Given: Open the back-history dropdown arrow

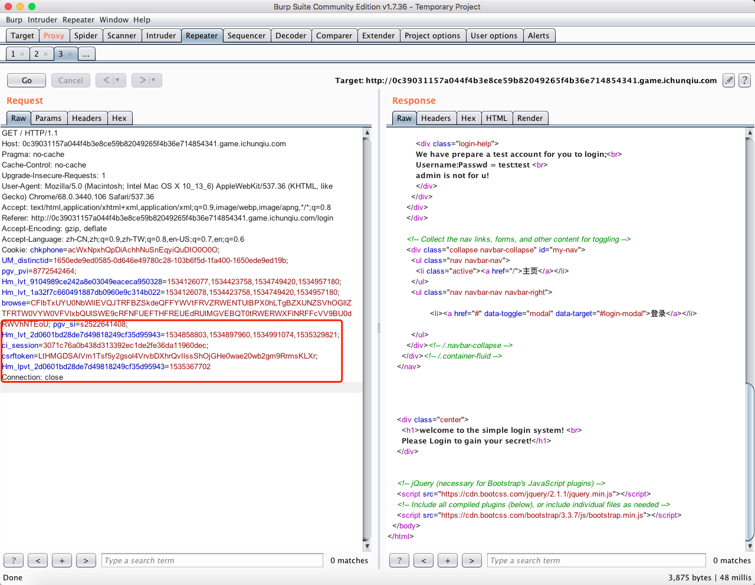Looking at the screenshot, I should tap(119, 80).
